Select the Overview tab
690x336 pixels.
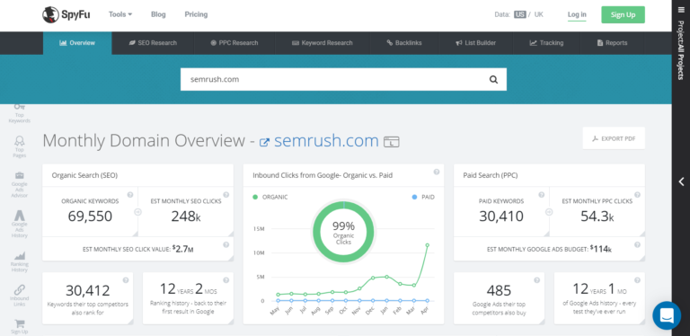pos(77,42)
